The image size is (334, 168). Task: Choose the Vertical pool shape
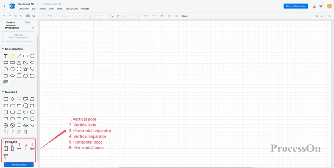[x=6, y=149]
